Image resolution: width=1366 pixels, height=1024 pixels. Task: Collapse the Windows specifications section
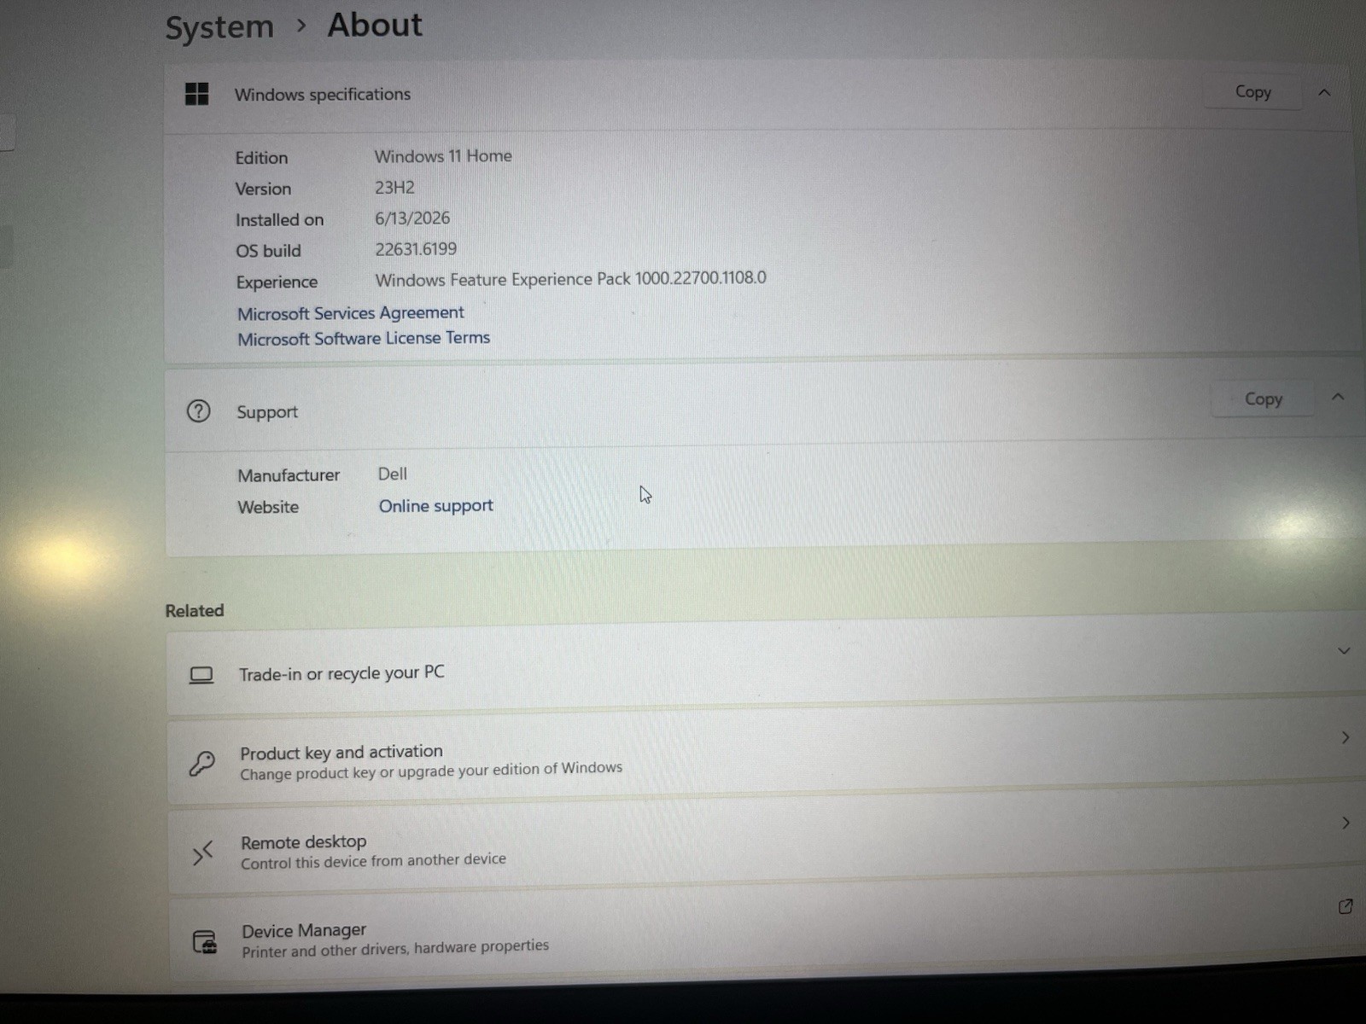click(x=1324, y=92)
